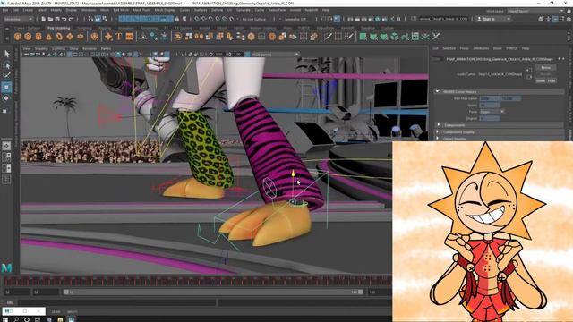Toggle the pause icon in status line
Screen dimensions: 573x322
[398, 19]
